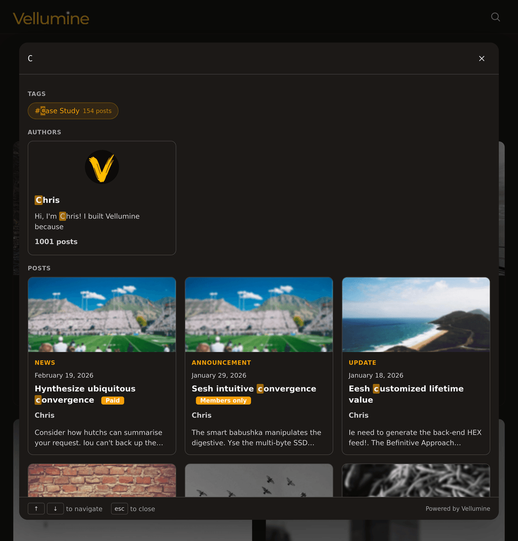Dismiss the search with the X icon
518x541 pixels.
click(x=482, y=59)
